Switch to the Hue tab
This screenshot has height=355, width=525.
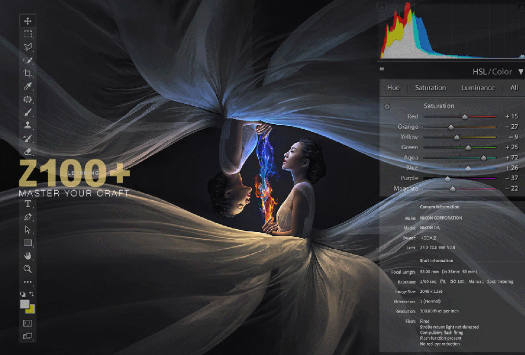click(393, 88)
